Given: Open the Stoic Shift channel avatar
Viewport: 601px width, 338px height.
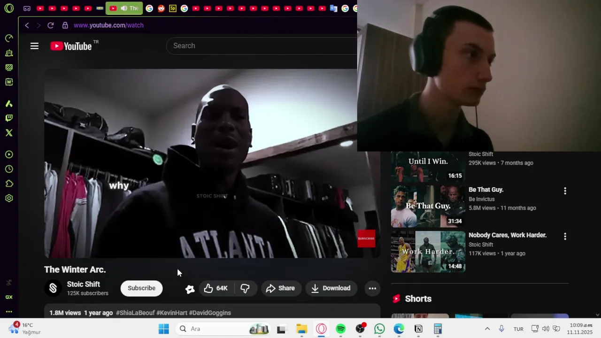Looking at the screenshot, I should point(53,288).
